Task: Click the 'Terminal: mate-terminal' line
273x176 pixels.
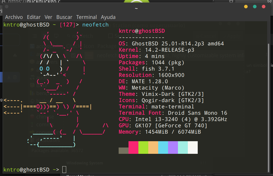Action: point(156,107)
